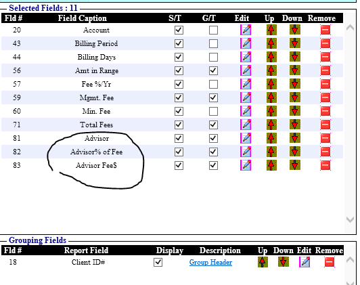Move Client ID# grouping field down
This screenshot has width=360, height=285.
284,262
